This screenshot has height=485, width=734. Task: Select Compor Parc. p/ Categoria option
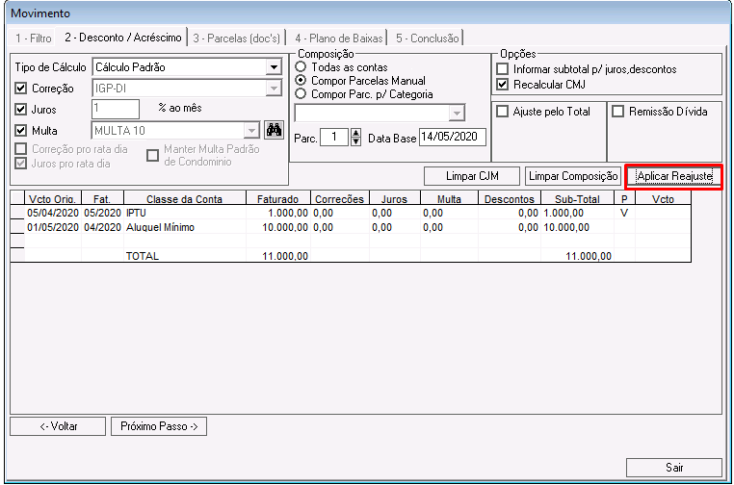pos(301,94)
